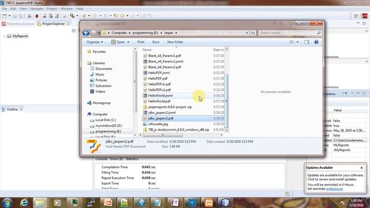Click the New wizard icon in Jaspersoft toolbar

point(5,16)
